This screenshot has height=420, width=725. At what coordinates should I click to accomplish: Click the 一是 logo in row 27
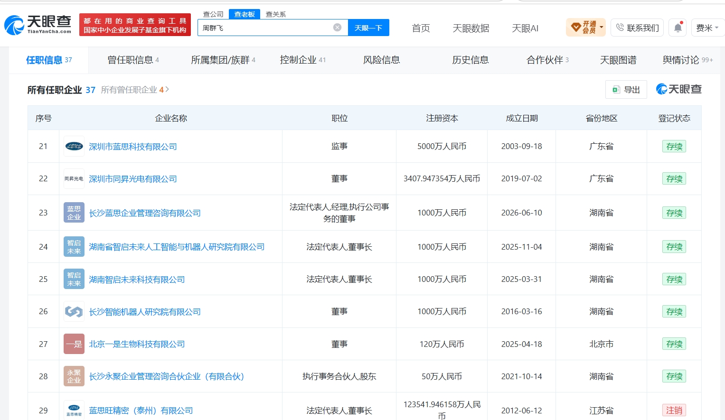[x=74, y=344]
